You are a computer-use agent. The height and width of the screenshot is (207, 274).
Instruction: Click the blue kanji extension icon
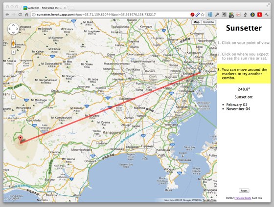coord(210,15)
